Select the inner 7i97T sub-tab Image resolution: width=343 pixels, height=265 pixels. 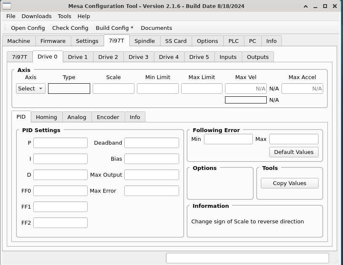point(20,57)
